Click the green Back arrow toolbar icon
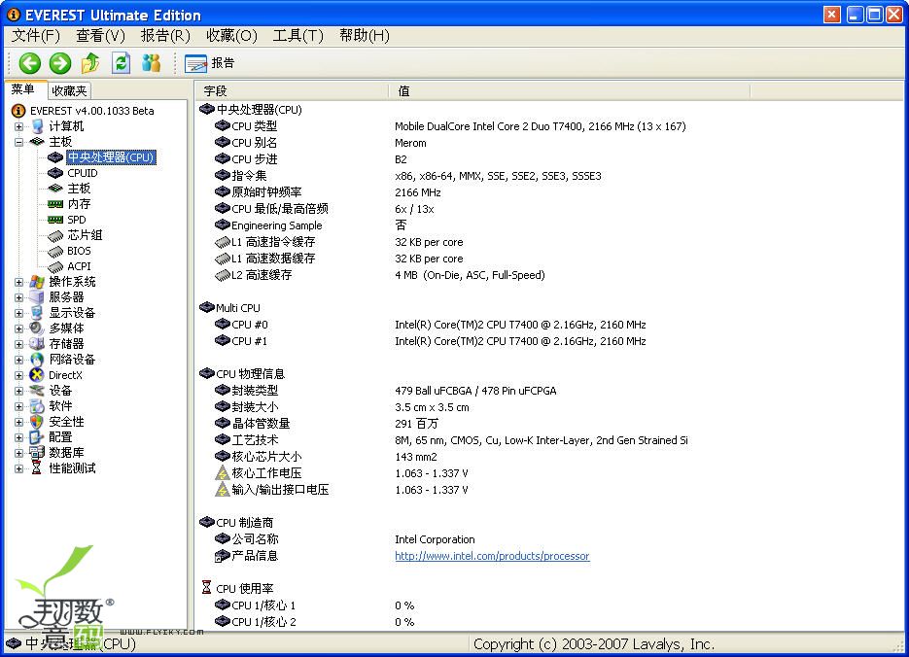Screen dimensions: 909x657 coord(29,63)
